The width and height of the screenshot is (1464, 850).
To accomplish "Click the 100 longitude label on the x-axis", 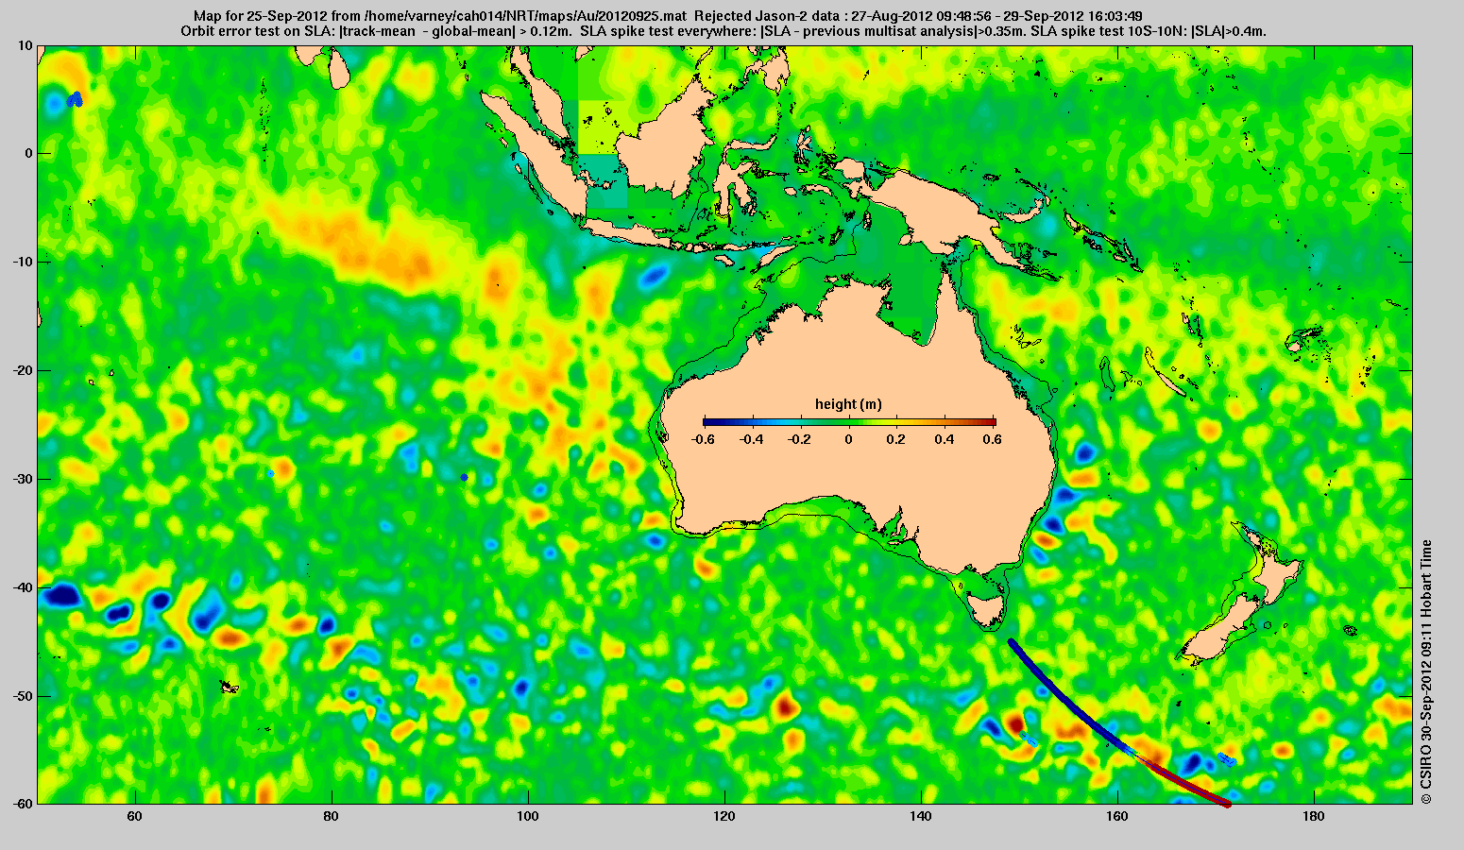I will click(527, 816).
